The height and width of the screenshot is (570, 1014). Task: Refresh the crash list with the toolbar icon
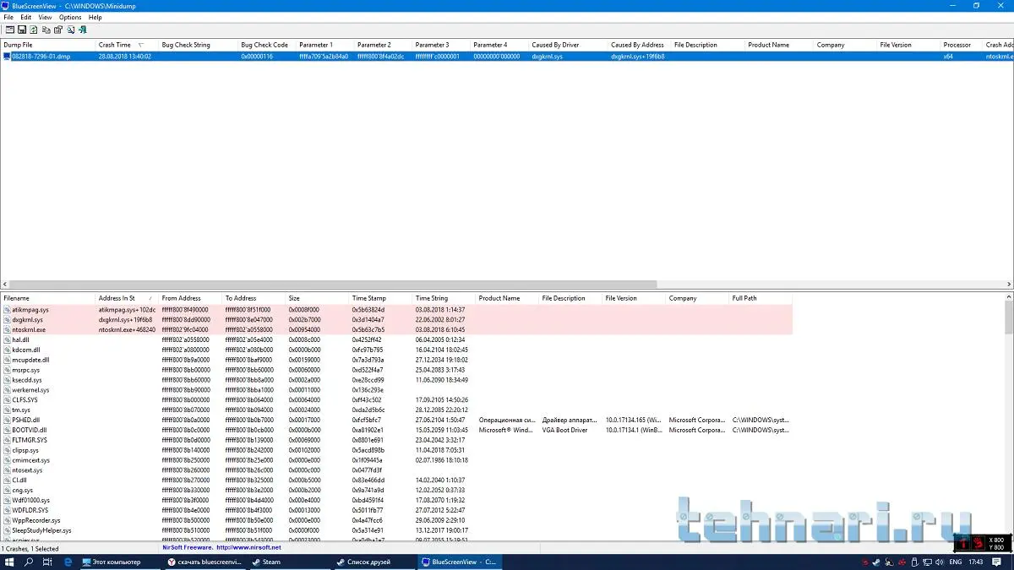34,30
